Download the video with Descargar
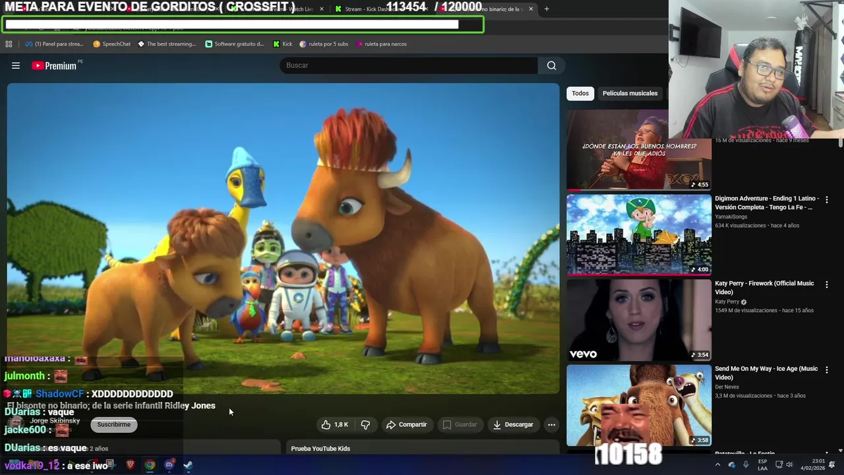This screenshot has height=475, width=844. click(x=513, y=425)
